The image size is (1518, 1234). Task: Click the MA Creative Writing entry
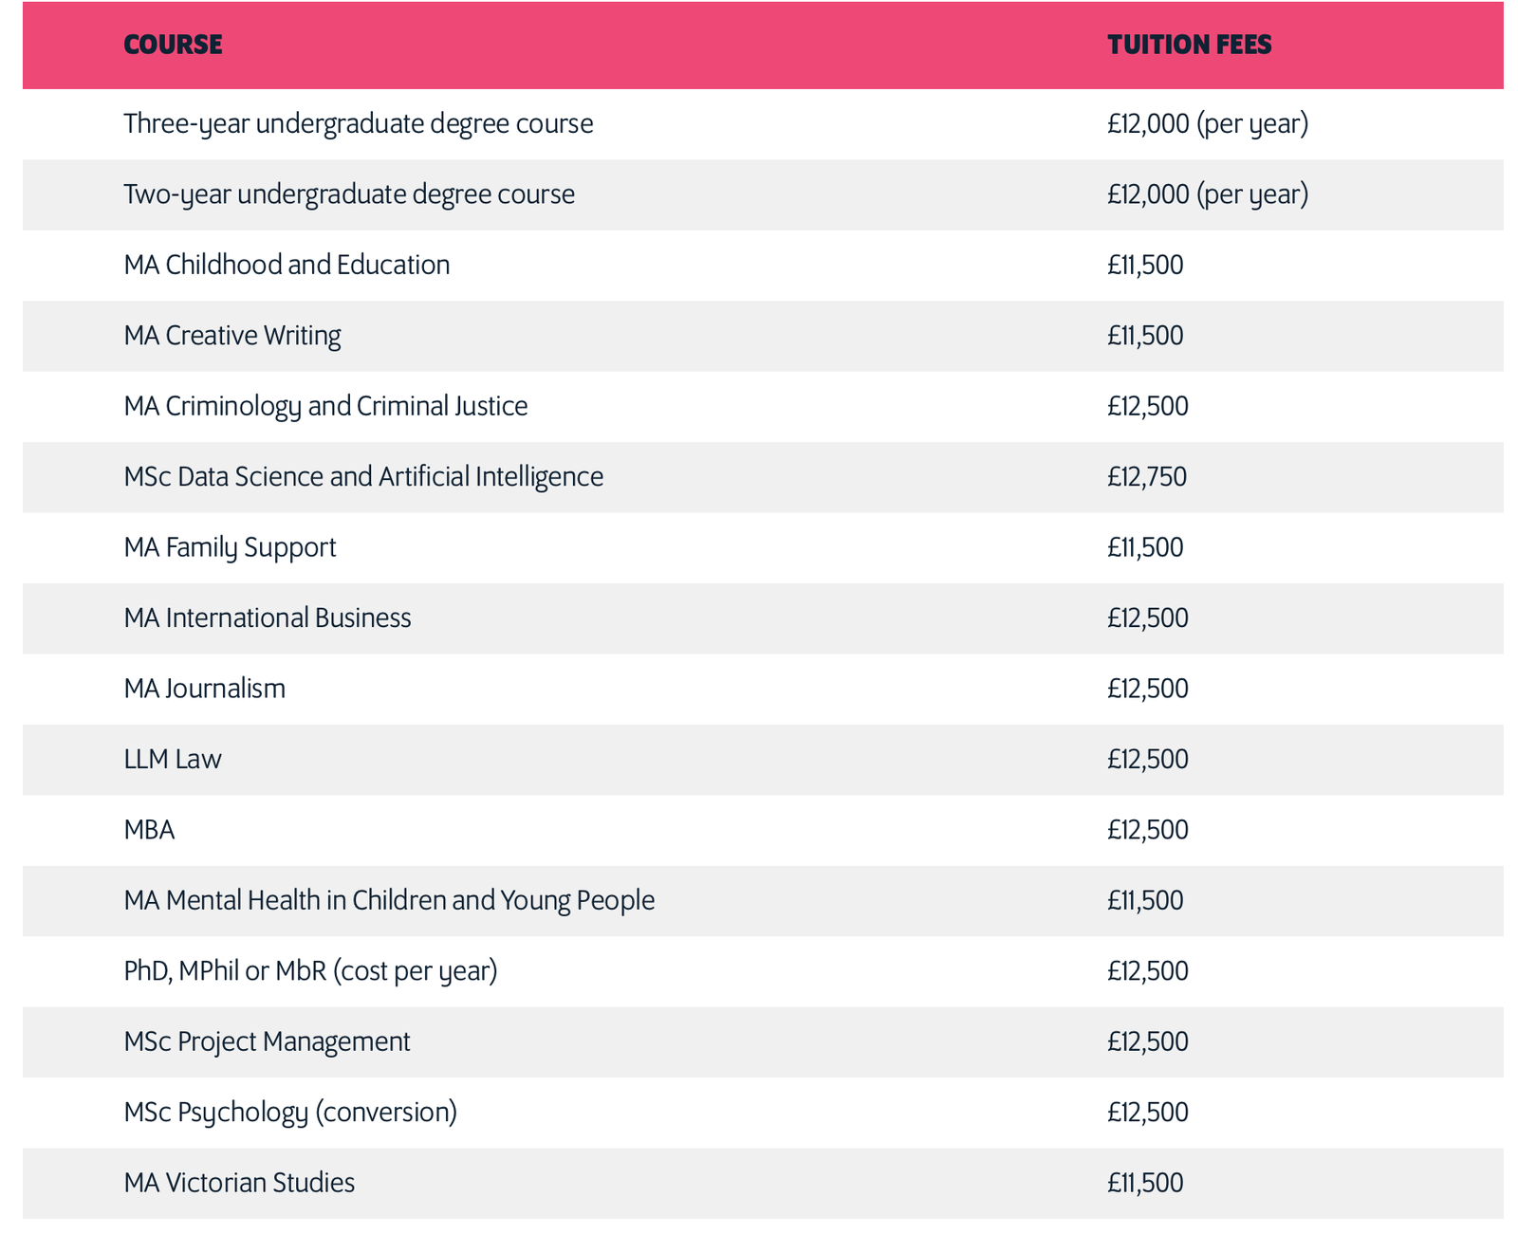231,336
